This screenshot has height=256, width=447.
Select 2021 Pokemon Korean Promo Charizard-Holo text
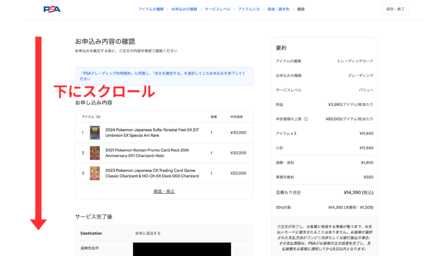(x=147, y=153)
